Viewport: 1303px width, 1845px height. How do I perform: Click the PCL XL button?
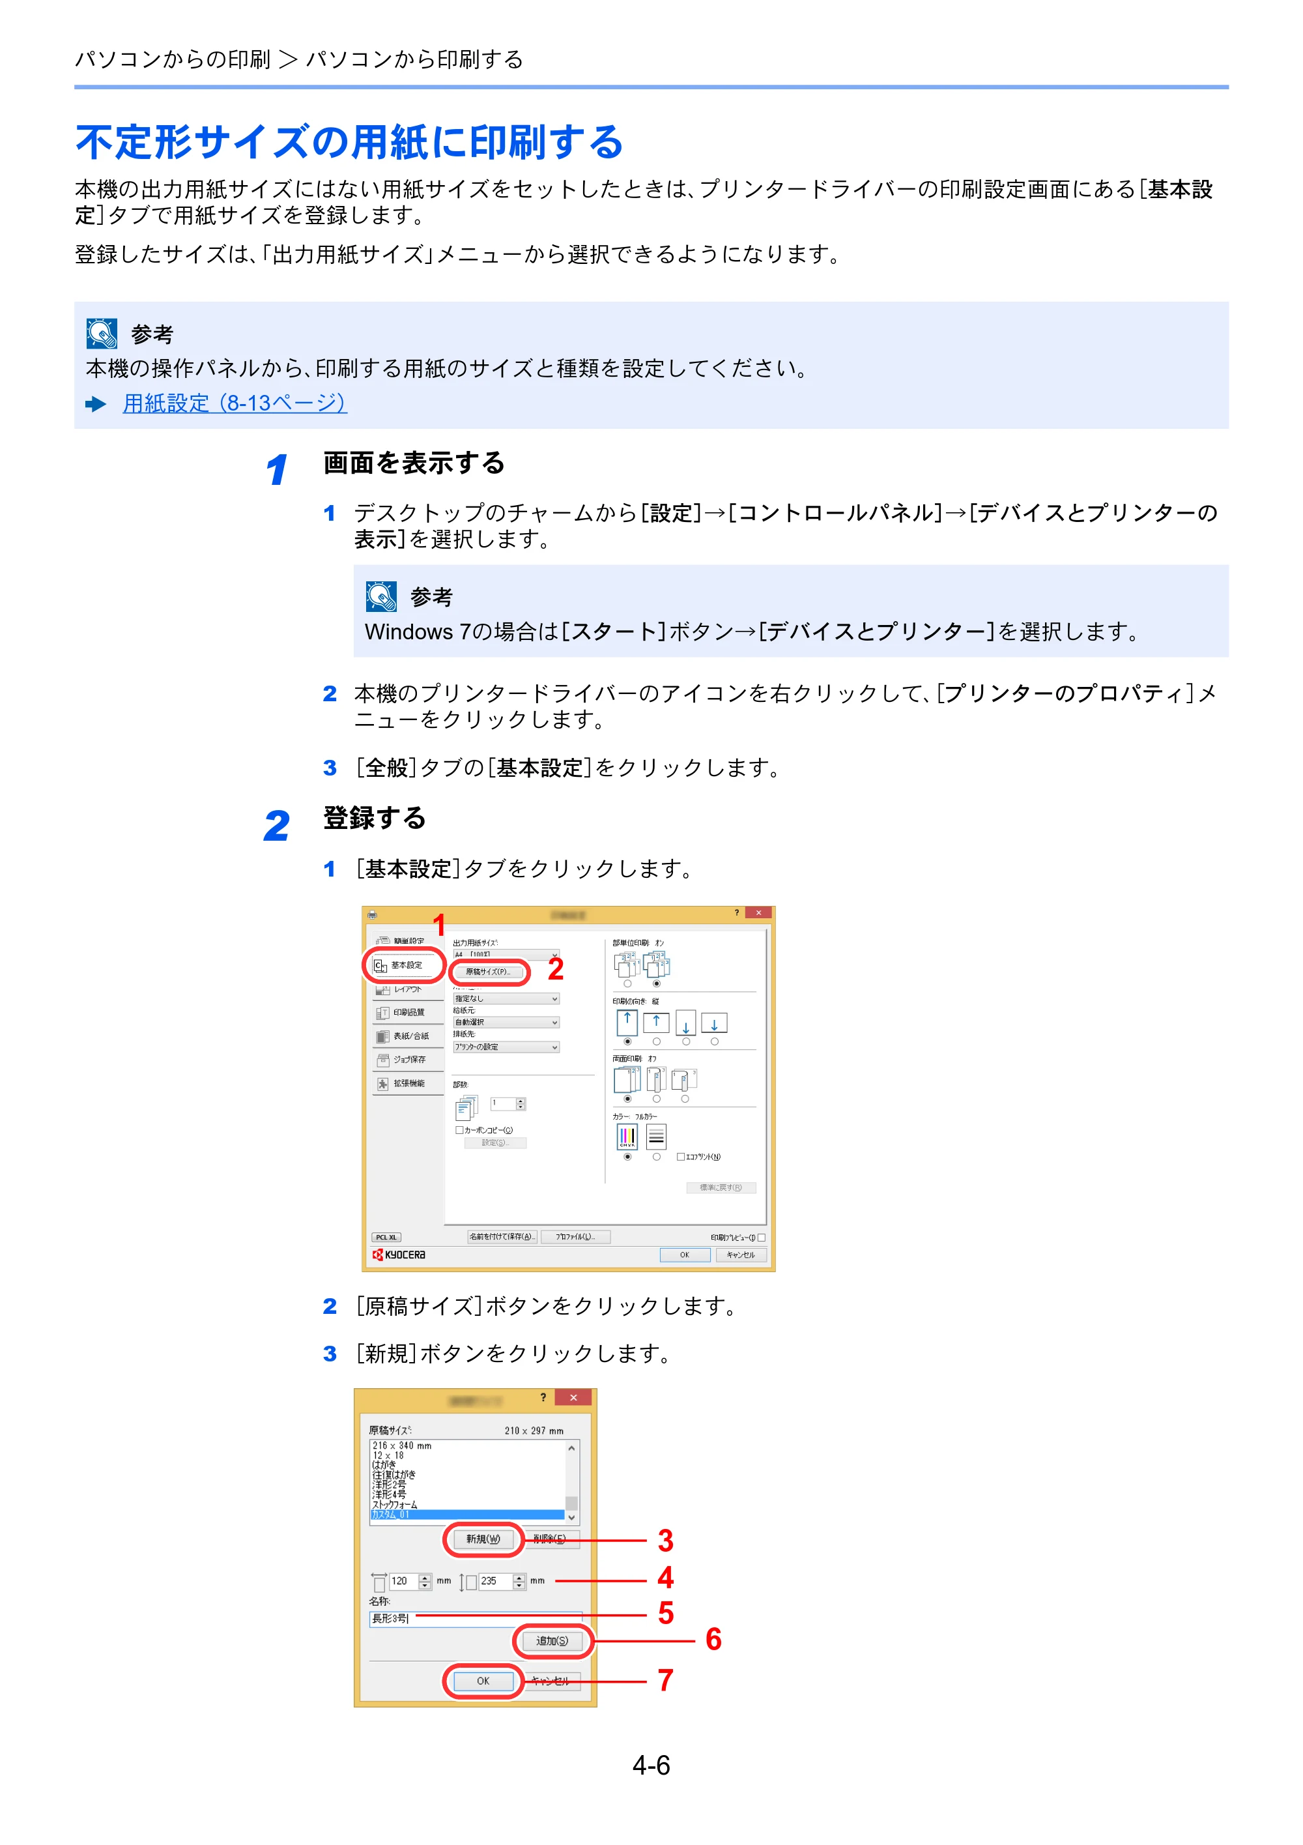(386, 1238)
